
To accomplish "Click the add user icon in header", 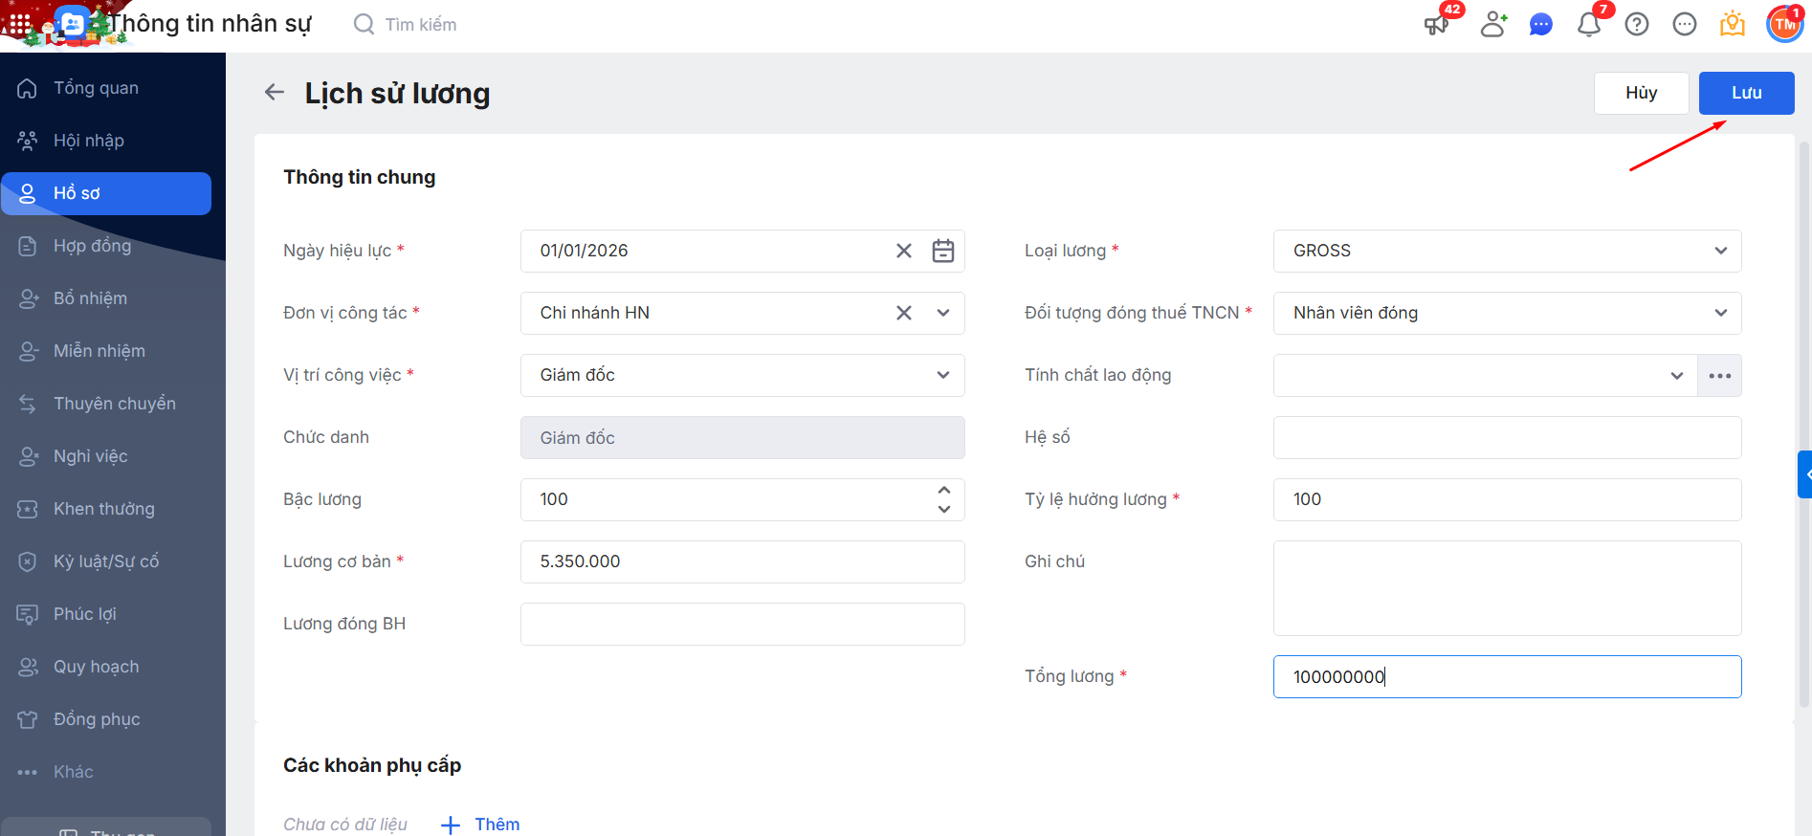I will point(1492,24).
